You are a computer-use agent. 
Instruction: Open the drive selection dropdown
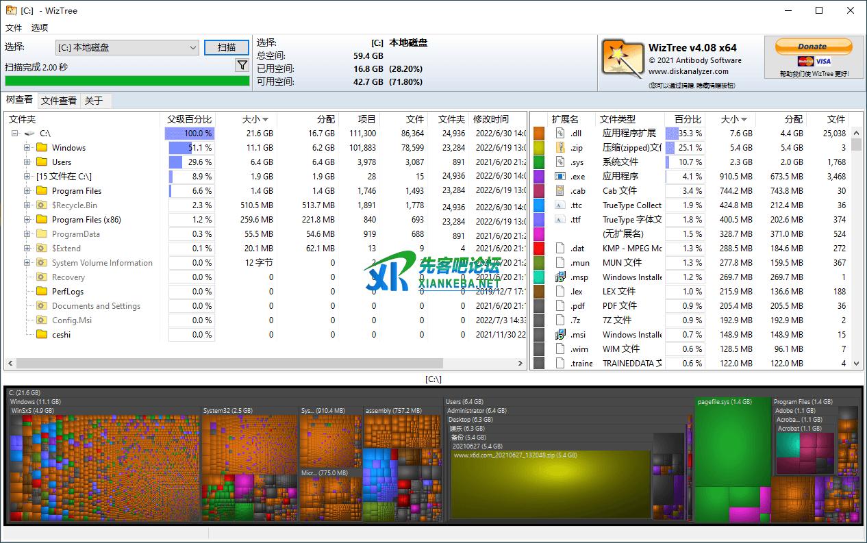pos(192,47)
